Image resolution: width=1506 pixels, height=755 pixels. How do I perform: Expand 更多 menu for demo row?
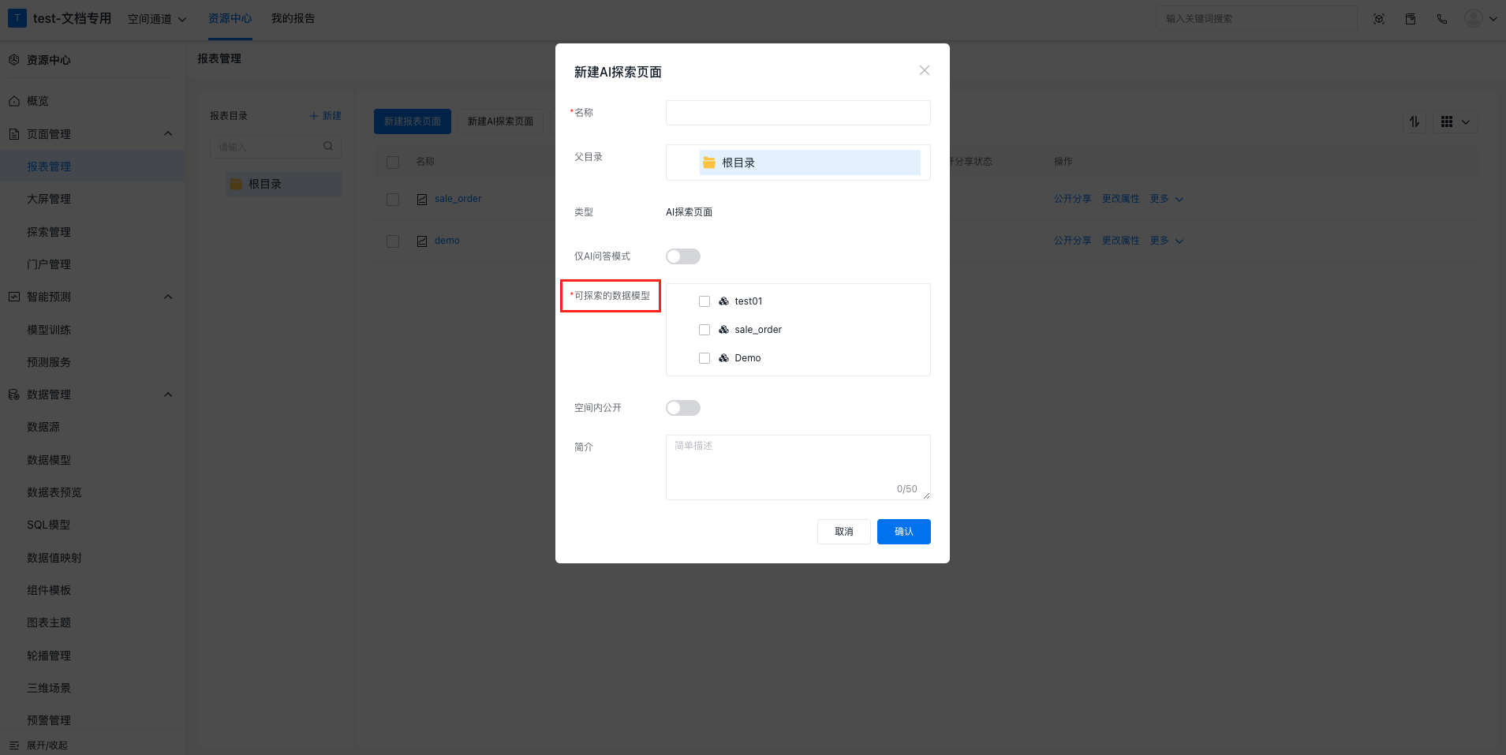[1166, 241]
